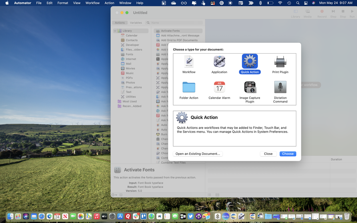Switch the actions list to list view
Image resolution: width=357 pixels, height=223 pixels.
click(x=209, y=194)
